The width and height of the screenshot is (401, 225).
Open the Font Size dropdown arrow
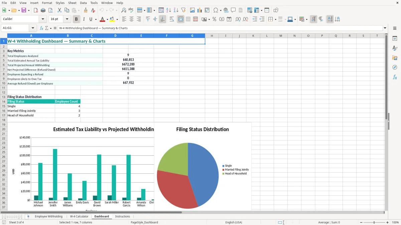(x=67, y=19)
